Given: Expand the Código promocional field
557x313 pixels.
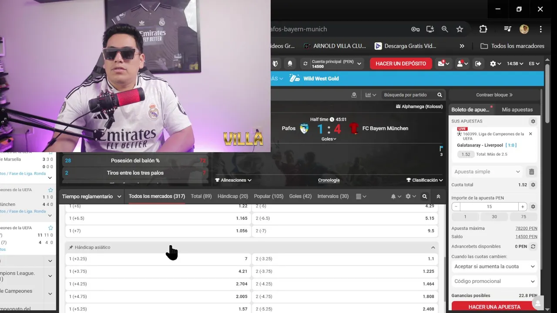Looking at the screenshot, I should [494, 281].
